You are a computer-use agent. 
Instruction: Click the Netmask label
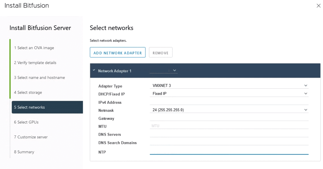pos(106,110)
